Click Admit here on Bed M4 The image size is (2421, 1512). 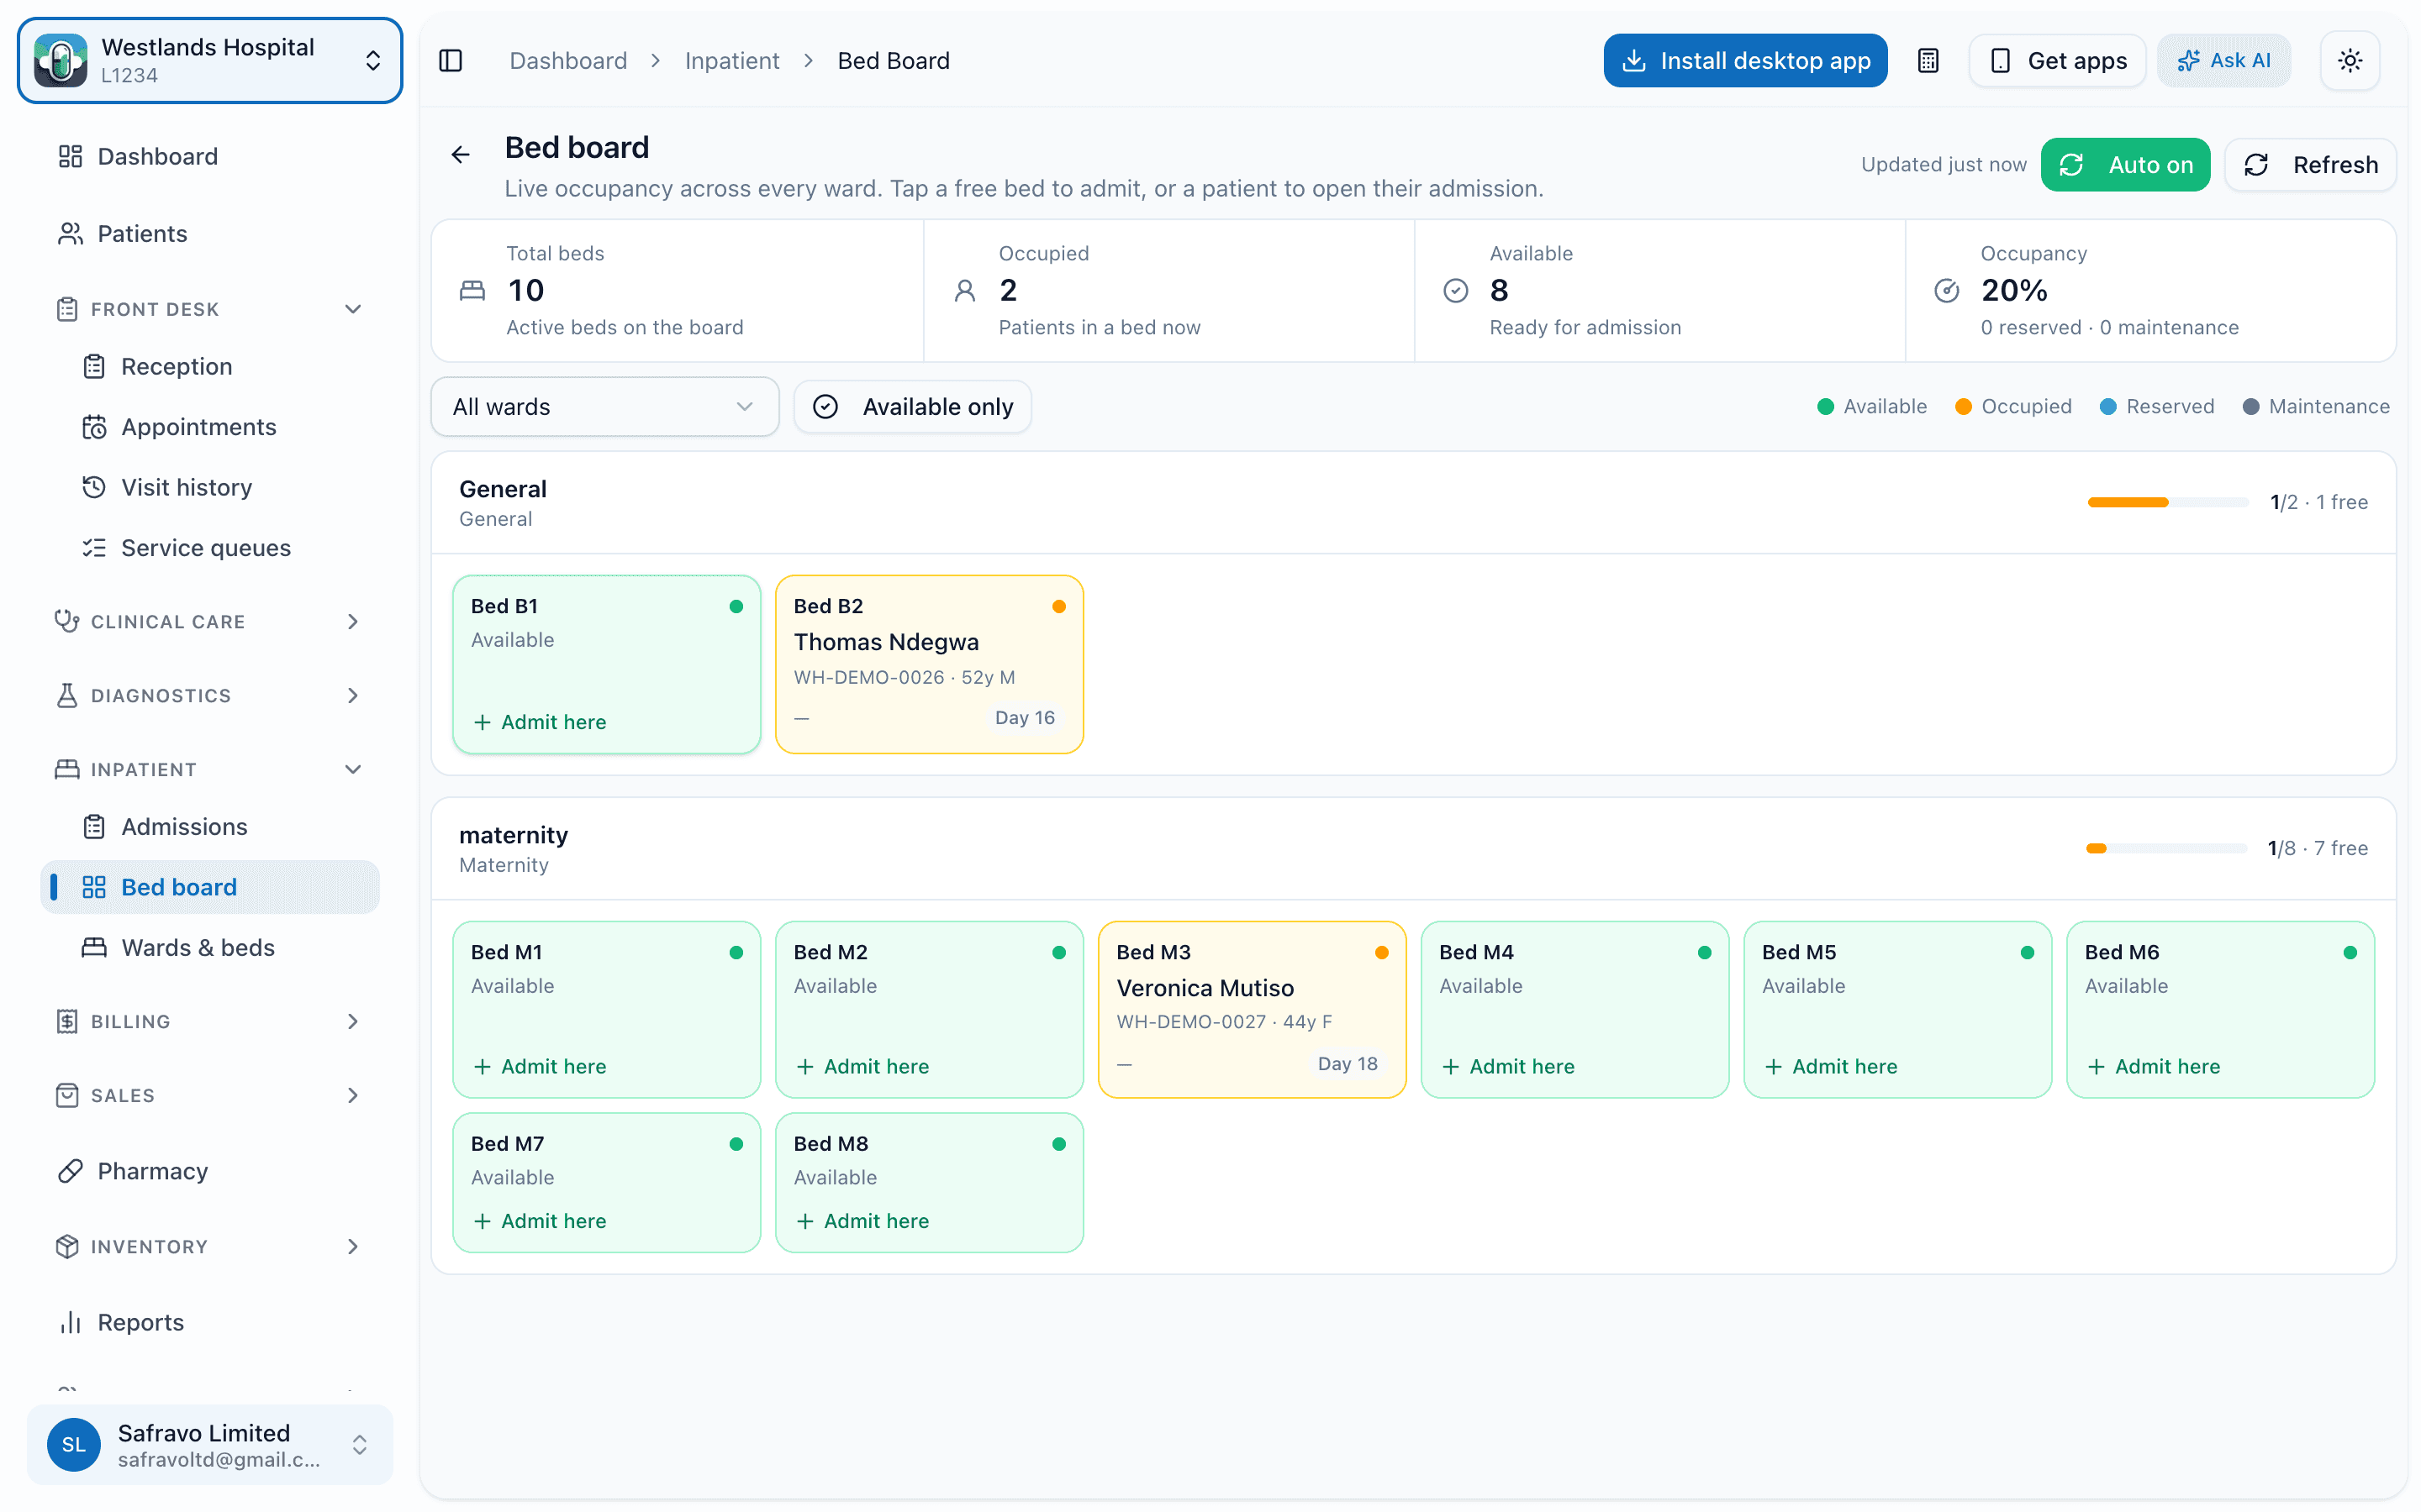[1509, 1066]
